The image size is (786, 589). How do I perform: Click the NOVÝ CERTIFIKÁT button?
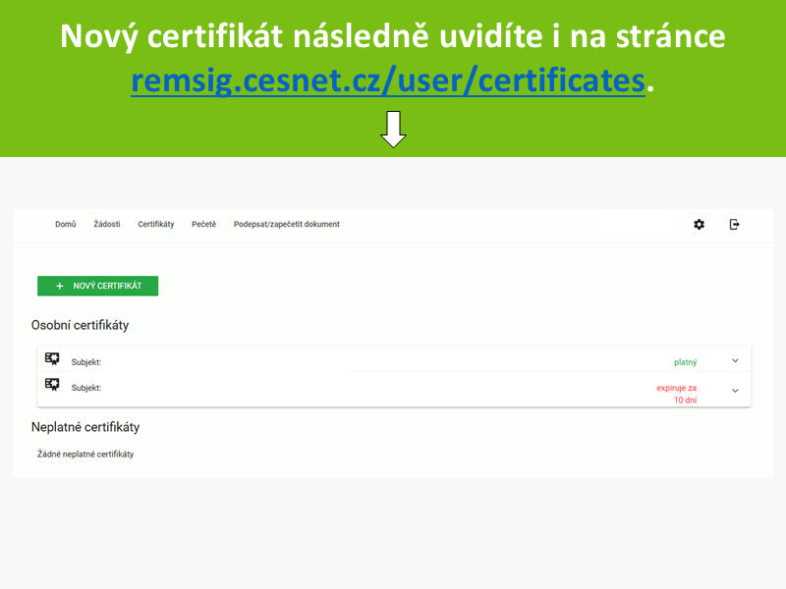pyautogui.click(x=97, y=286)
